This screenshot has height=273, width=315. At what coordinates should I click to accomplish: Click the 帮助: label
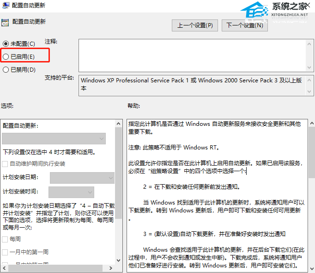pos(134,105)
